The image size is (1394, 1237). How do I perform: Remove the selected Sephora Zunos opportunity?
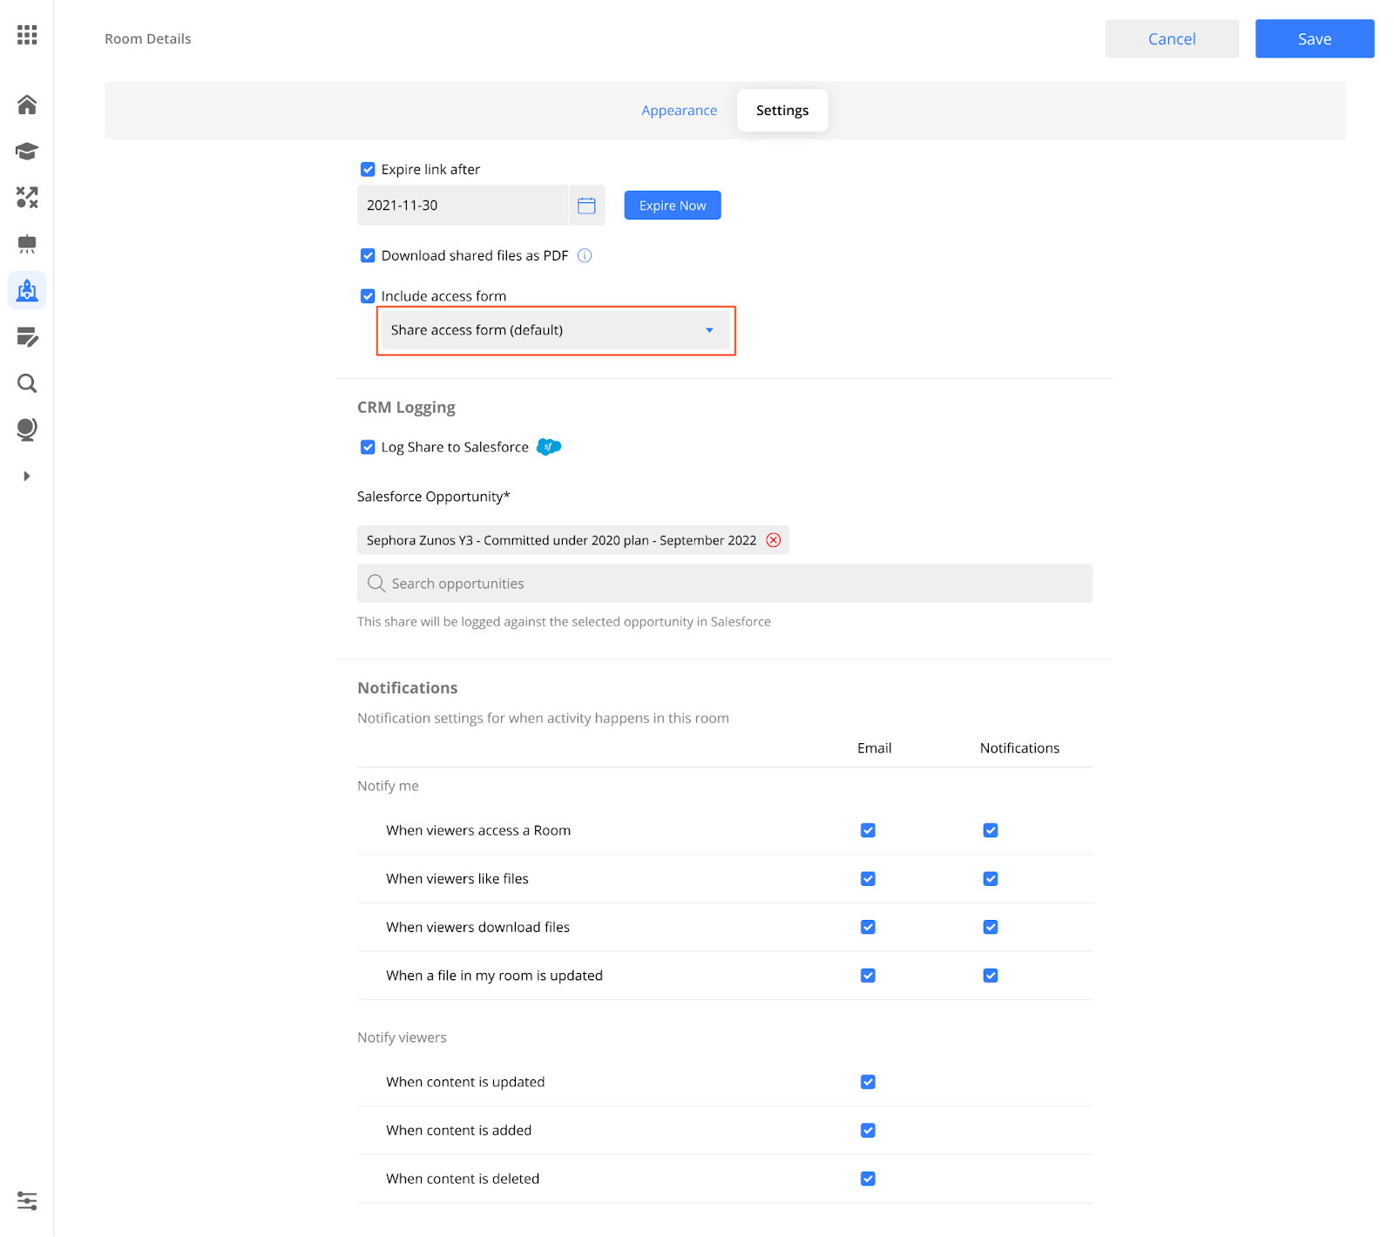(x=773, y=540)
